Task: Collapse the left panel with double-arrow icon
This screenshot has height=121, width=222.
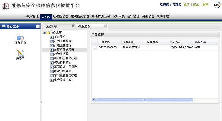Action: click(x=38, y=26)
